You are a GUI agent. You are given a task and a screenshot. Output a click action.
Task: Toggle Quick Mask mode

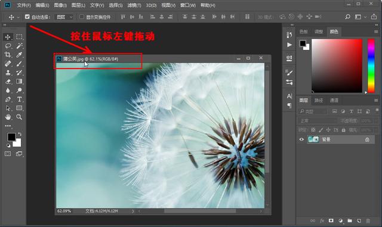coord(8,154)
